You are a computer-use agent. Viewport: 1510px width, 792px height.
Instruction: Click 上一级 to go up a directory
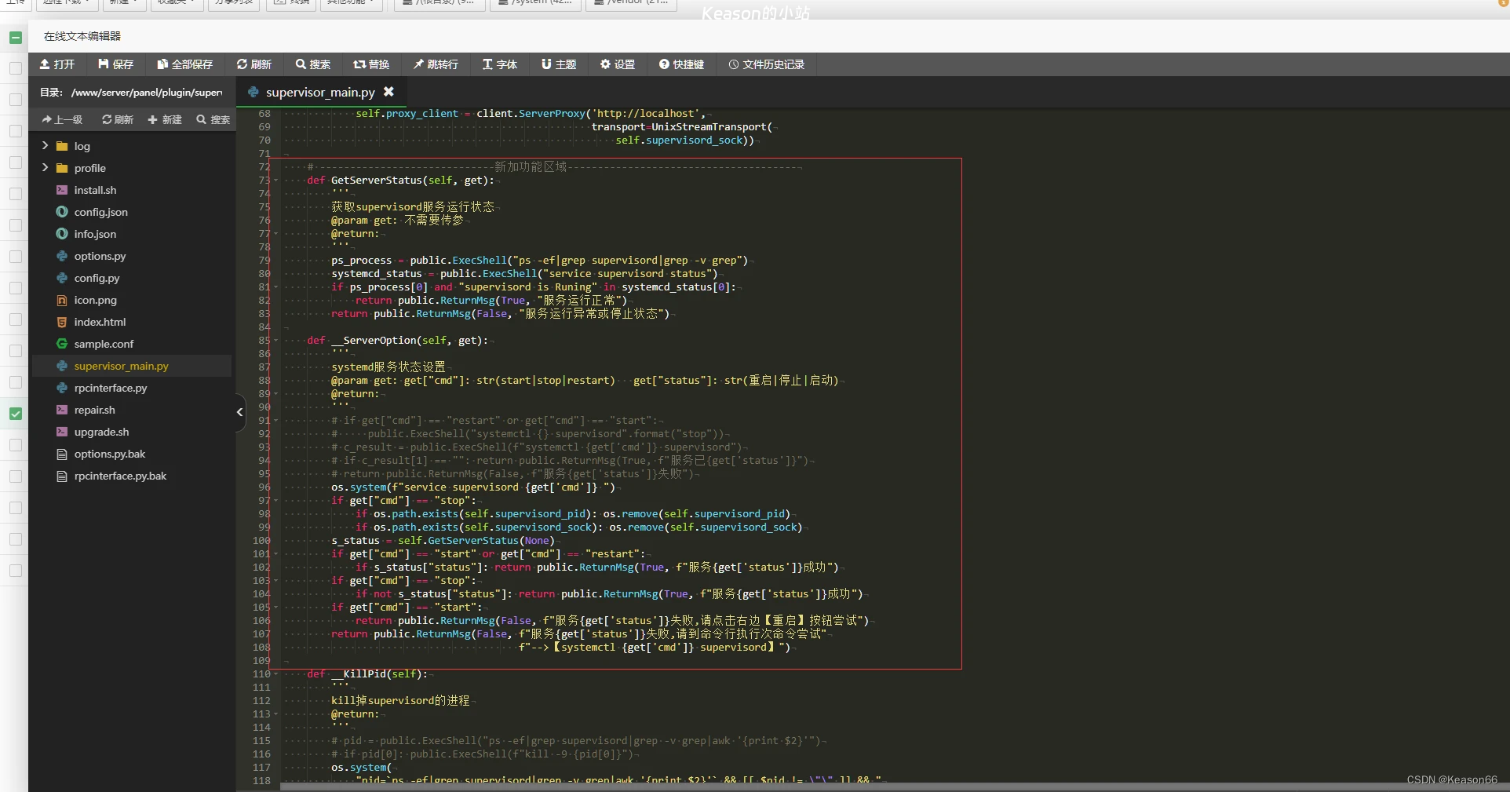tap(62, 119)
